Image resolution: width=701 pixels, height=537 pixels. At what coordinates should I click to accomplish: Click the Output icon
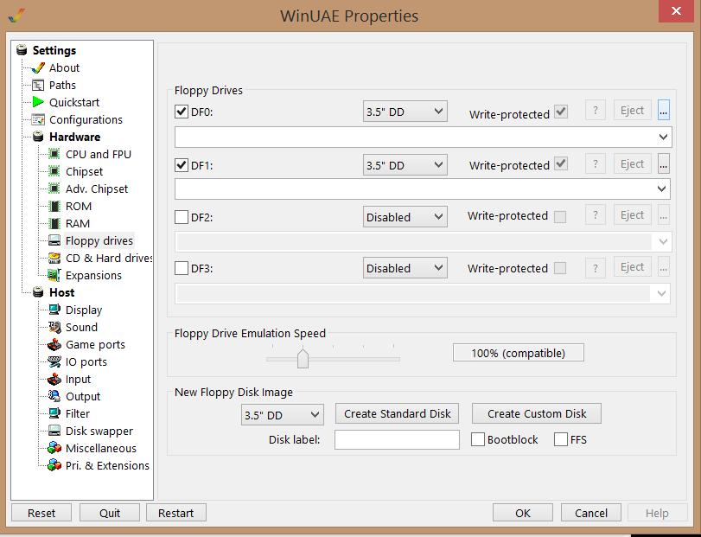coord(54,397)
